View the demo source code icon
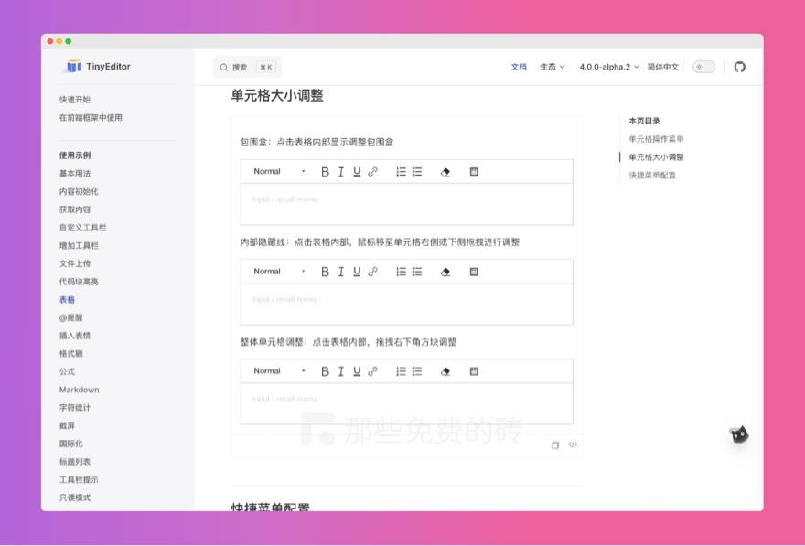The height and width of the screenshot is (546, 805). click(x=573, y=444)
